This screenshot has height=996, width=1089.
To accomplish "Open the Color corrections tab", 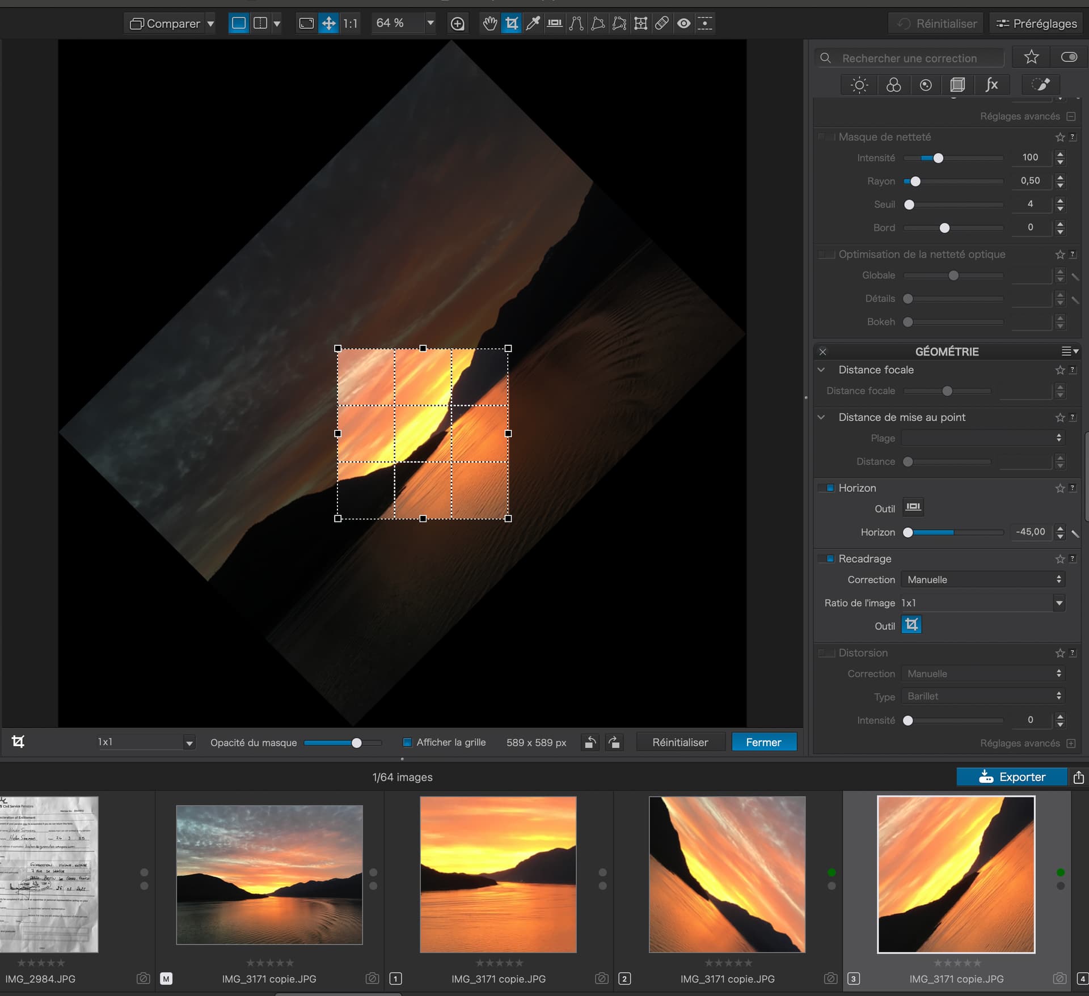I will coord(893,85).
